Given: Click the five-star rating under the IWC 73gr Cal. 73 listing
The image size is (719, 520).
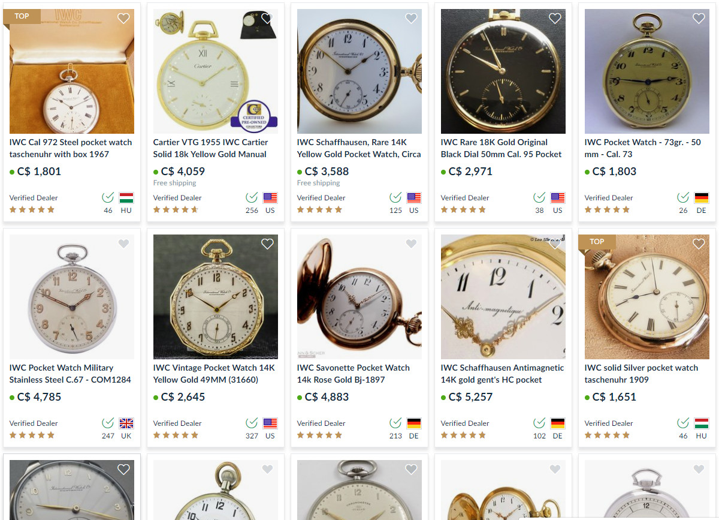Looking at the screenshot, I should pyautogui.click(x=607, y=209).
